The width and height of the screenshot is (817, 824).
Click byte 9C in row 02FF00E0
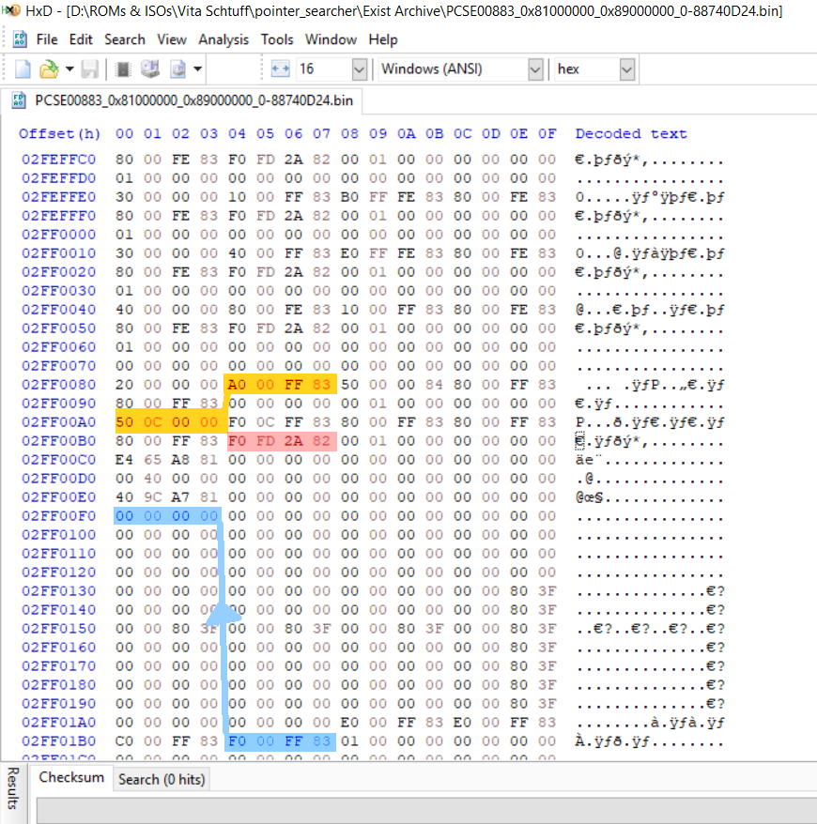click(152, 497)
